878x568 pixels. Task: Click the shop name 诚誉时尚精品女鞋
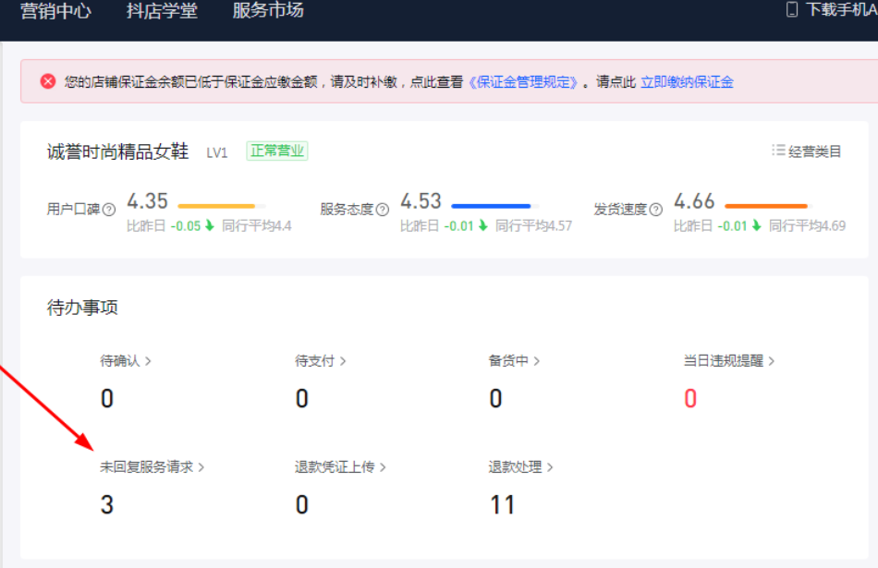click(117, 151)
